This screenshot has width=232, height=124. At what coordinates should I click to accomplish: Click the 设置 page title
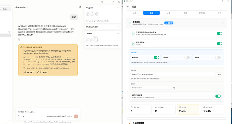point(134,7)
